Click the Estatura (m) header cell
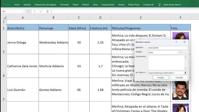The image size is (199, 112). (x=100, y=27)
